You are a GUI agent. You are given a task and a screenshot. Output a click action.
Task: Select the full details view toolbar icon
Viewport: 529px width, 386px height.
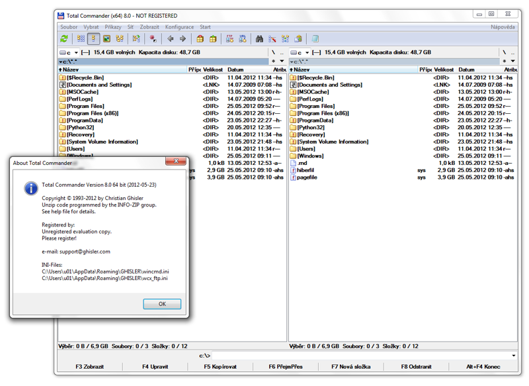click(x=93, y=39)
